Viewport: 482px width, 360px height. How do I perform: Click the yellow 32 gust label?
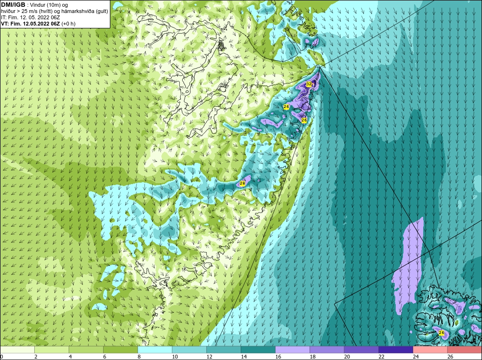309,84
